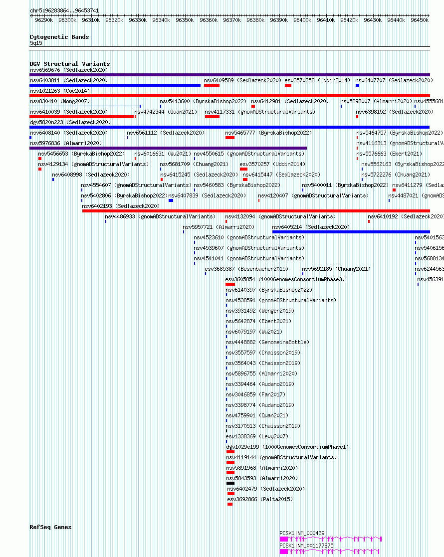Image resolution: width=444 pixels, height=557 pixels.
Task: Click nsv6412981 (Sedlazeck2020) label
Action: pyautogui.click(x=290, y=101)
